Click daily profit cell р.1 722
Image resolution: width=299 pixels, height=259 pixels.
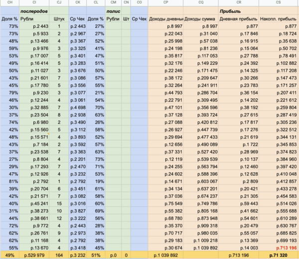(239, 145)
